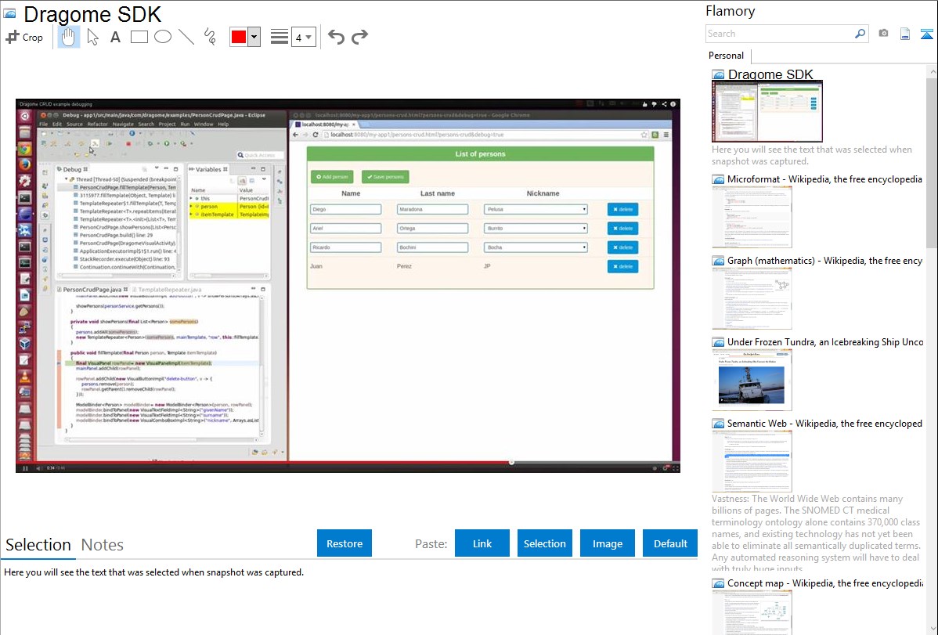Open the color picker dropdown arrow
The width and height of the screenshot is (938, 635).
tap(254, 37)
